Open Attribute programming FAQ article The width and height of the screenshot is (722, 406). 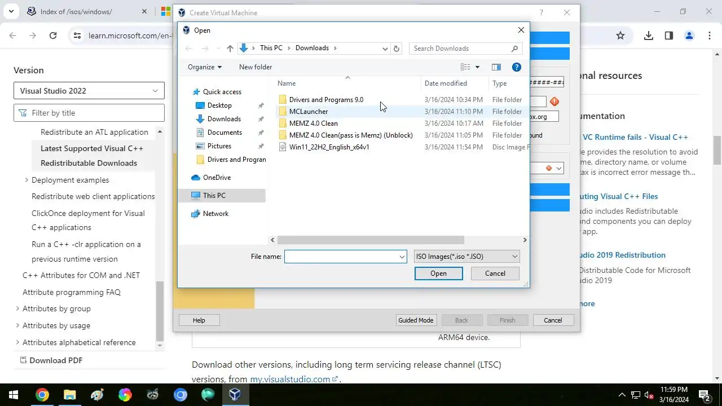(72, 292)
